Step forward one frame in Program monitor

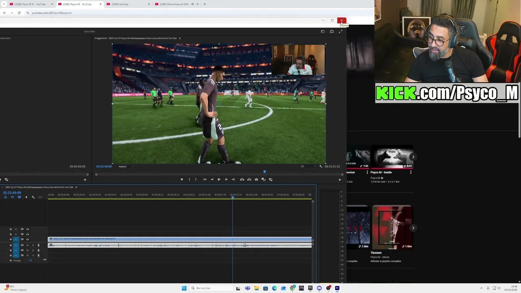[226, 179]
